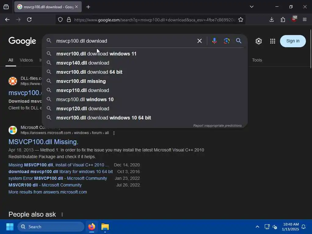
Task: Open options dots next to People also ask
Action: tap(62, 214)
